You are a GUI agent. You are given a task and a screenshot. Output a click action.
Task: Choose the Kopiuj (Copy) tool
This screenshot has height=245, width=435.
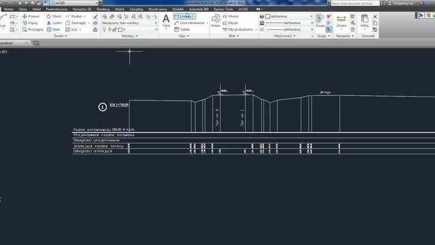(30, 22)
